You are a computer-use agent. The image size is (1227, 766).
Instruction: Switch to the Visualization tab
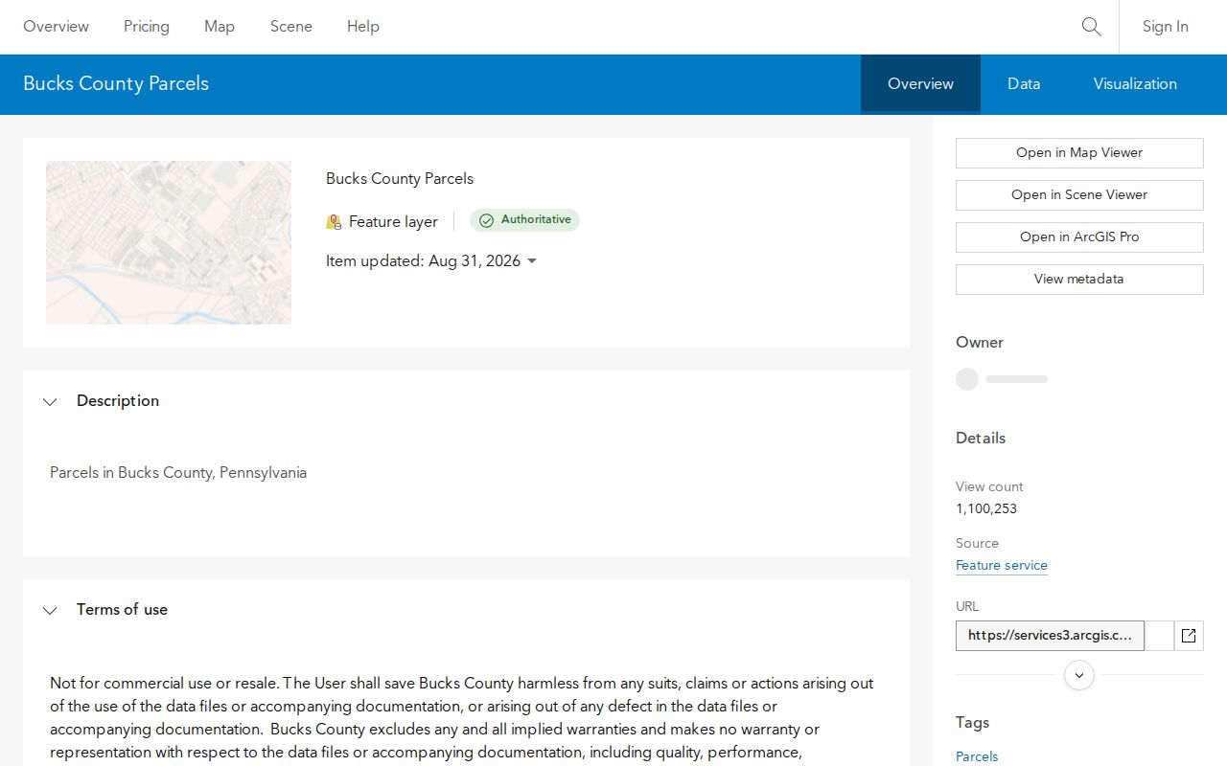[x=1135, y=84]
